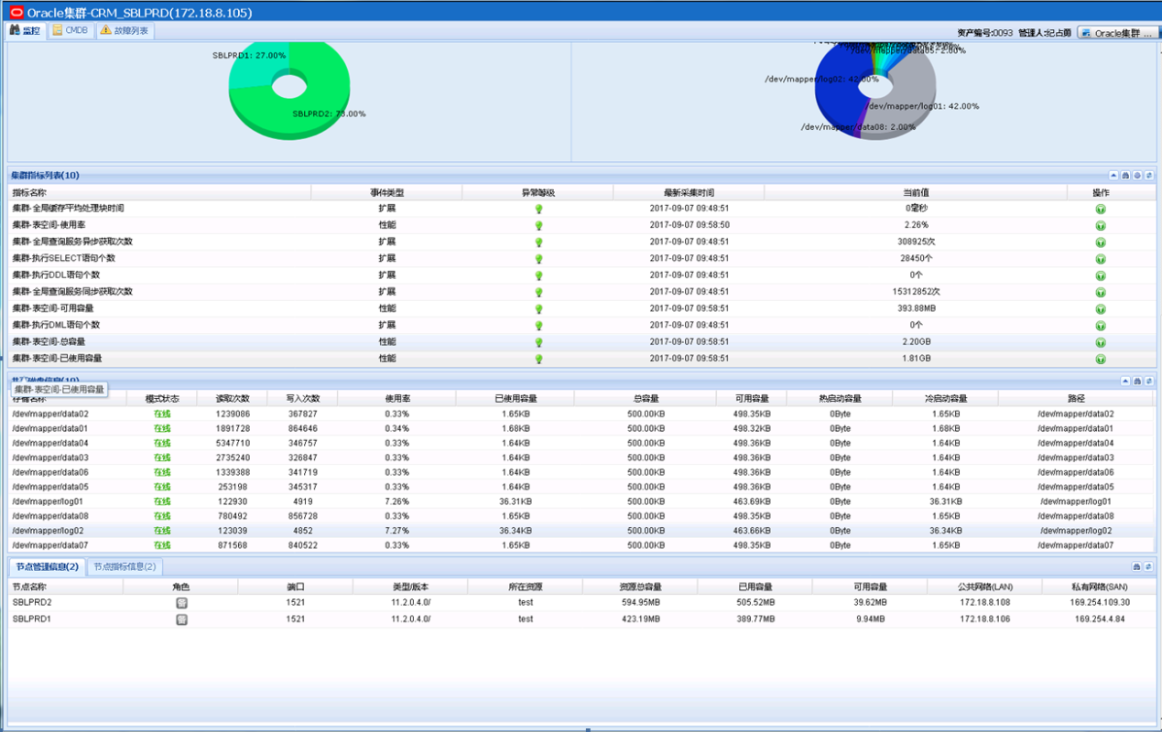
Task: Click operation icon for 集群-表空间-可用容量 row
Action: tap(1100, 309)
